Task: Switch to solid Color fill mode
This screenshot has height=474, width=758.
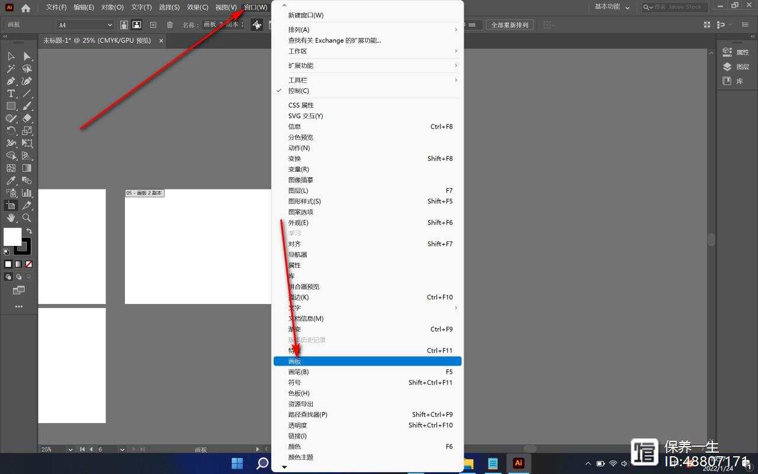Action: tap(8, 264)
